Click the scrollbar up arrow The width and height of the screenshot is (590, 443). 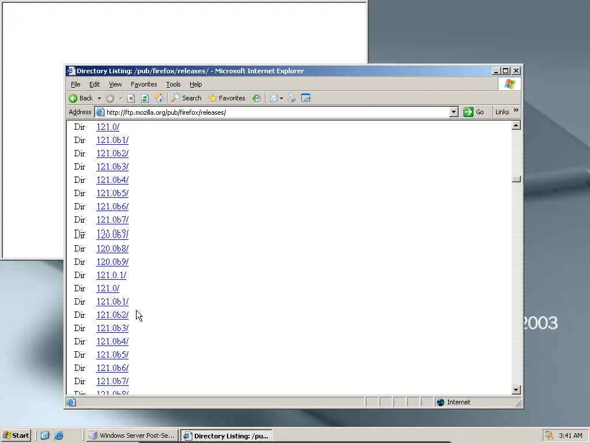516,125
